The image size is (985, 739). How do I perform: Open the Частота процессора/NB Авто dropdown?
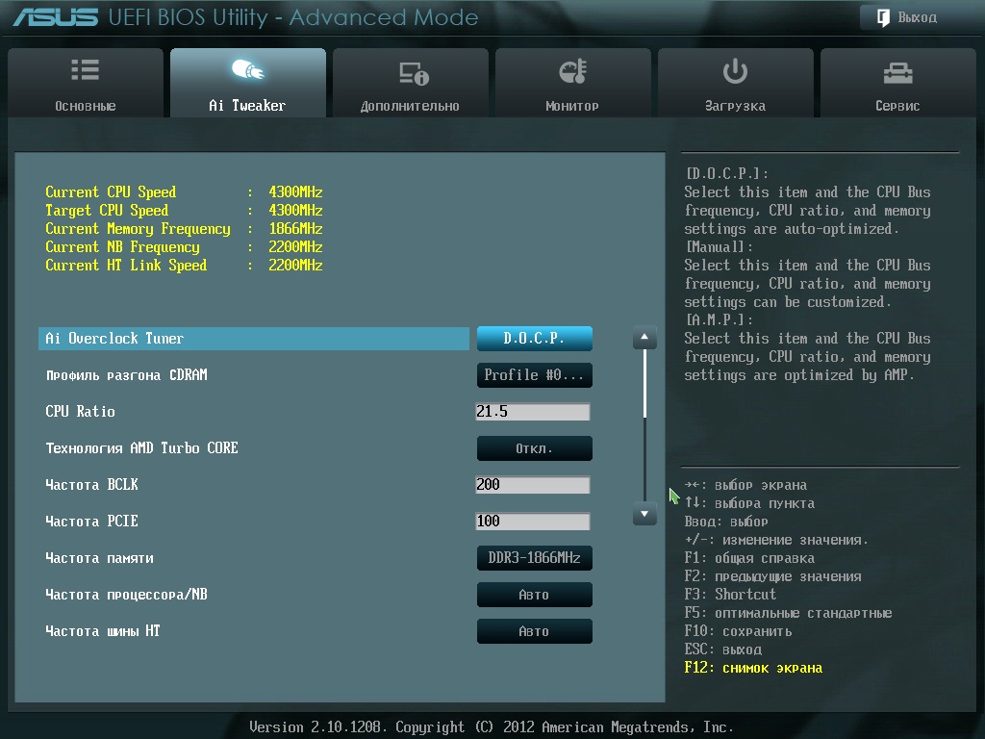pyautogui.click(x=535, y=595)
